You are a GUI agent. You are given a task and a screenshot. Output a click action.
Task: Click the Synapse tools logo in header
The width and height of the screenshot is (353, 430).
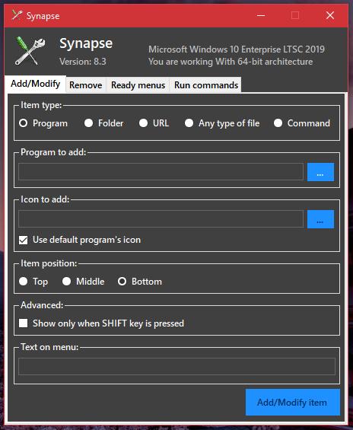pos(30,51)
